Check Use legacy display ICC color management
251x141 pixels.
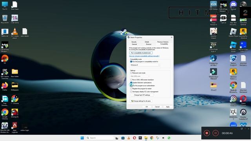point(131,92)
